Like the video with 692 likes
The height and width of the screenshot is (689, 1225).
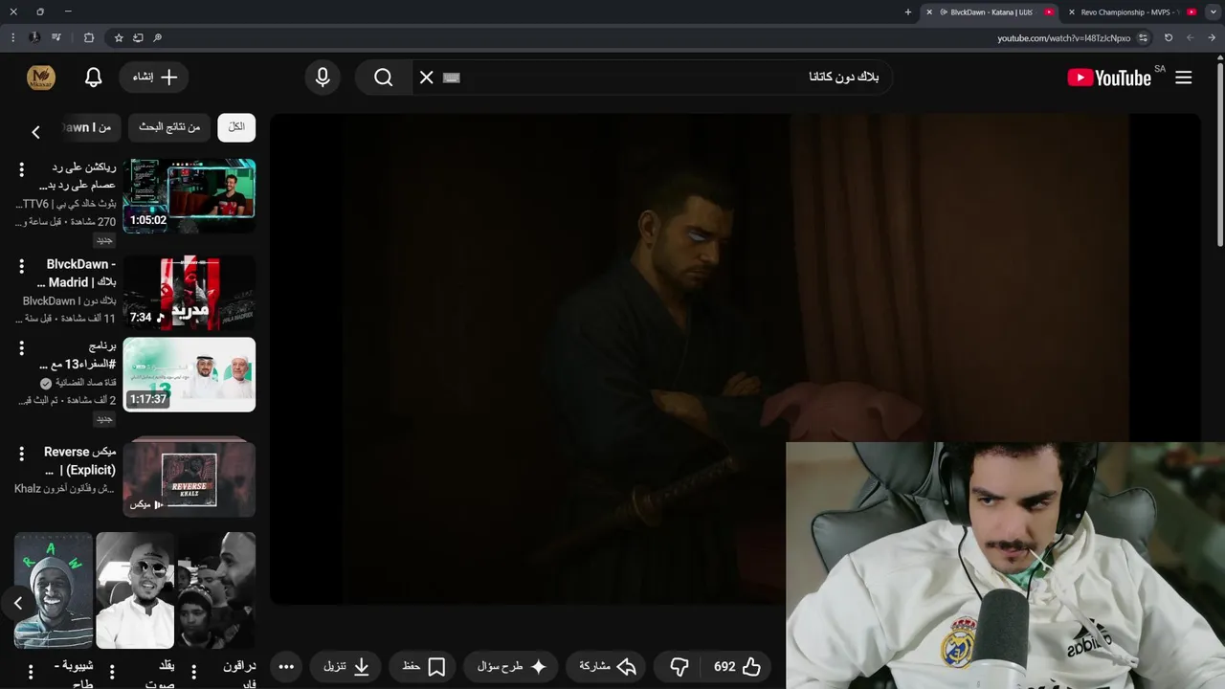click(x=737, y=666)
